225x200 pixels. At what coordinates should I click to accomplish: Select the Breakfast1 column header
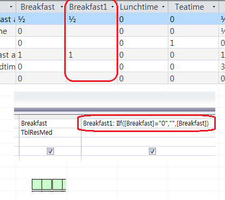(x=88, y=7)
